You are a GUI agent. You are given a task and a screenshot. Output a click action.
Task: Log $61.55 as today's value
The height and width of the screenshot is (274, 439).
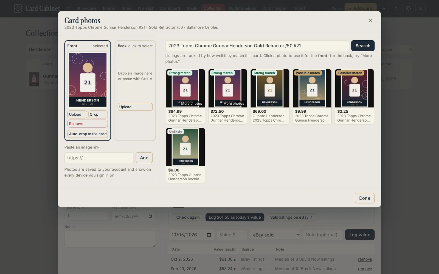(235, 217)
